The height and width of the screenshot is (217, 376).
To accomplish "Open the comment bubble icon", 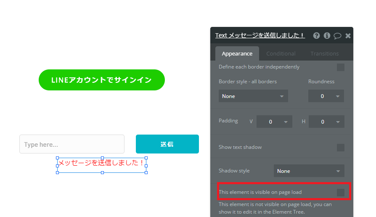I will (337, 36).
